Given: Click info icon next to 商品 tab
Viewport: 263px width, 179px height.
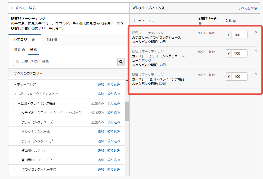Looking at the screenshot, I should click(56, 40).
